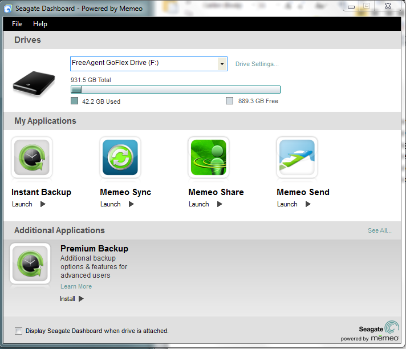Click the Install arrow for Premium Backup
406x349 pixels.
[81, 299]
